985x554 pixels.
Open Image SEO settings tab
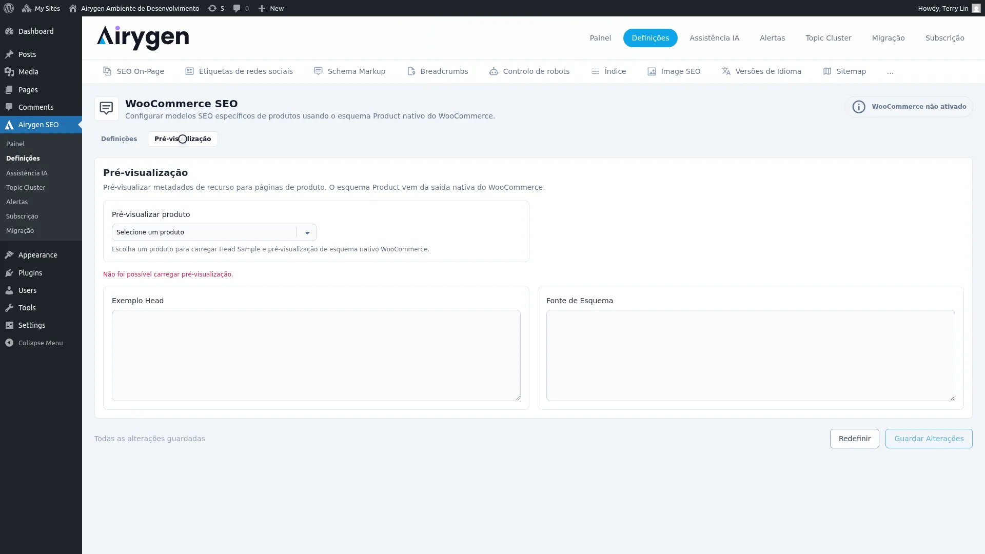coord(674,71)
